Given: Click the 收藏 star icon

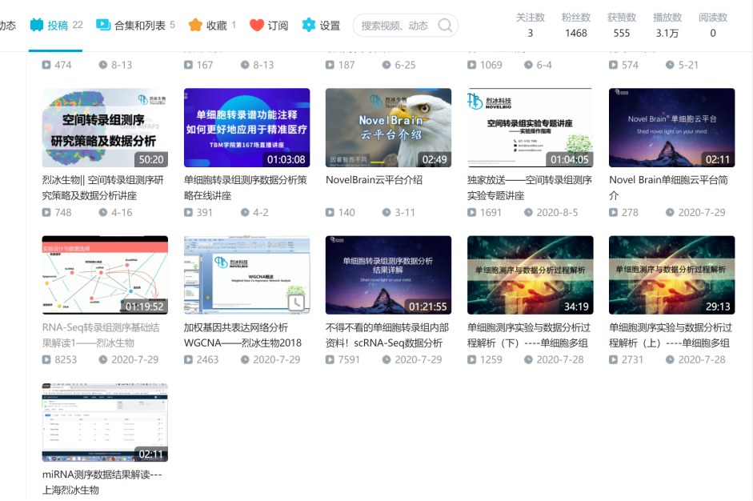Looking at the screenshot, I should [195, 25].
